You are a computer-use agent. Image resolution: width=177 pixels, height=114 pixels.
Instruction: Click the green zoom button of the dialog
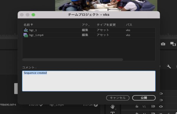click(x=33, y=15)
